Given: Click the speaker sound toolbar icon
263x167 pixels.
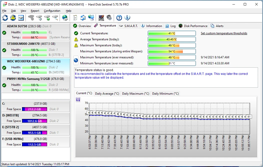Looking at the screenshot, I should [109, 18].
